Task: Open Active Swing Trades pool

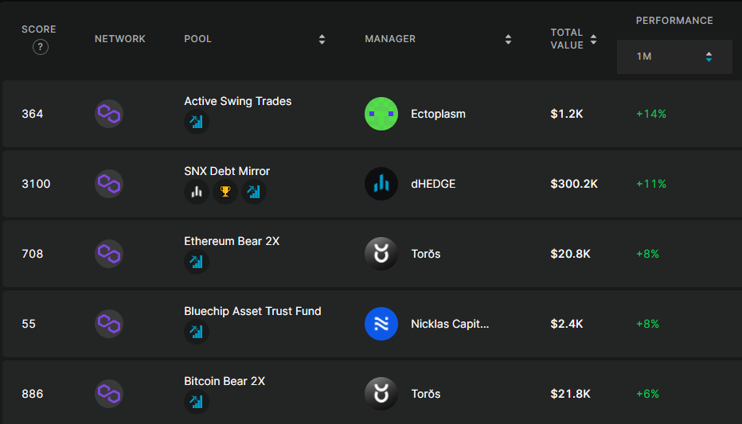Action: click(x=237, y=101)
